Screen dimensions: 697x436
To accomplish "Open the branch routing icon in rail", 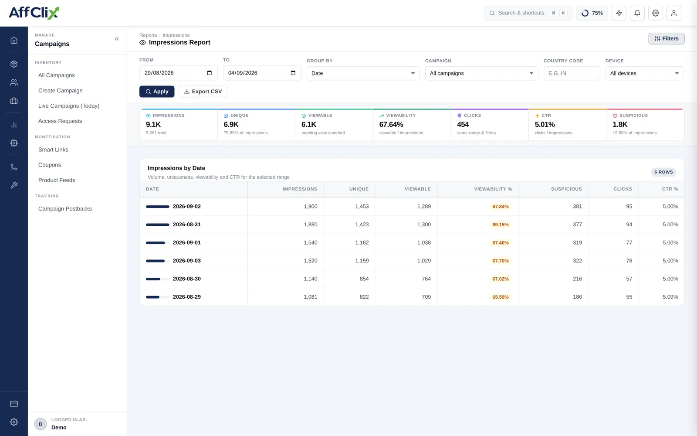I will (x=14, y=167).
